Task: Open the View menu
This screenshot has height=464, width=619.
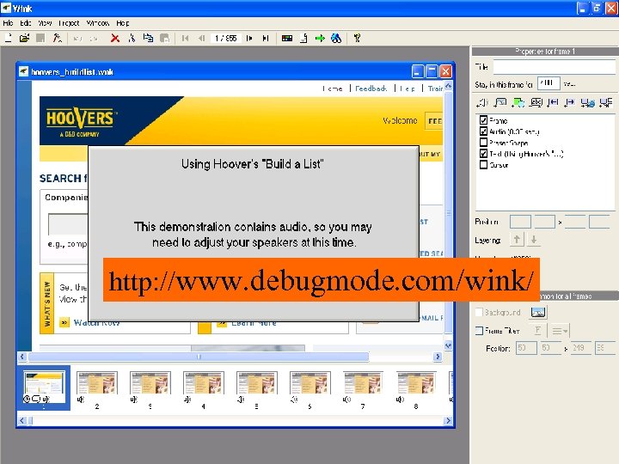Action: 45,23
